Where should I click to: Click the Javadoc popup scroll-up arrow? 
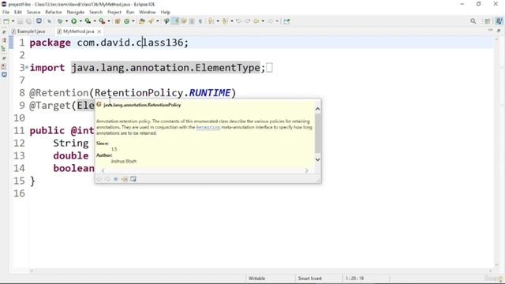point(317,109)
